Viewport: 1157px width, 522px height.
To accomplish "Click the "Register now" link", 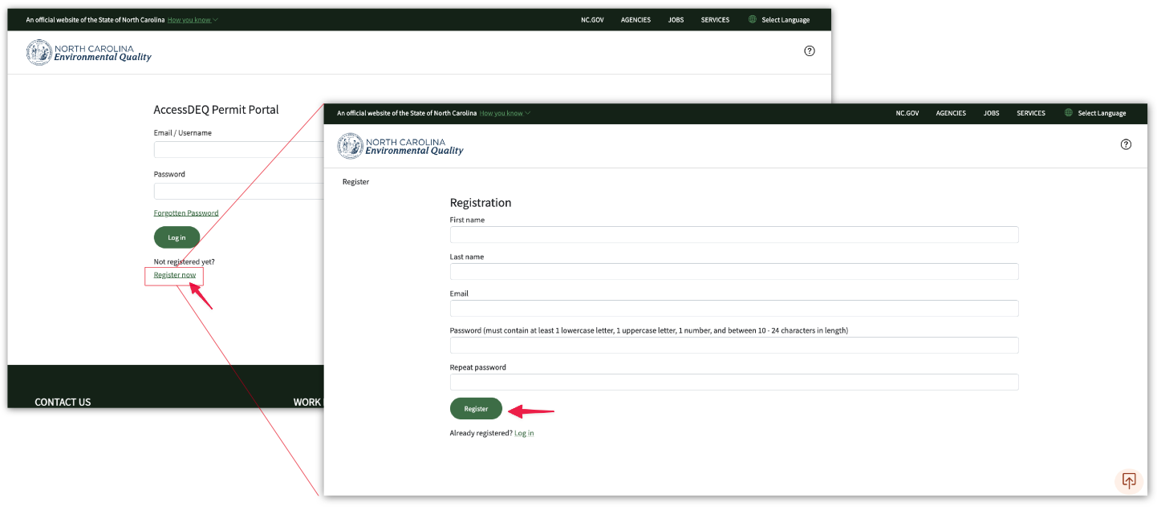I will (175, 274).
